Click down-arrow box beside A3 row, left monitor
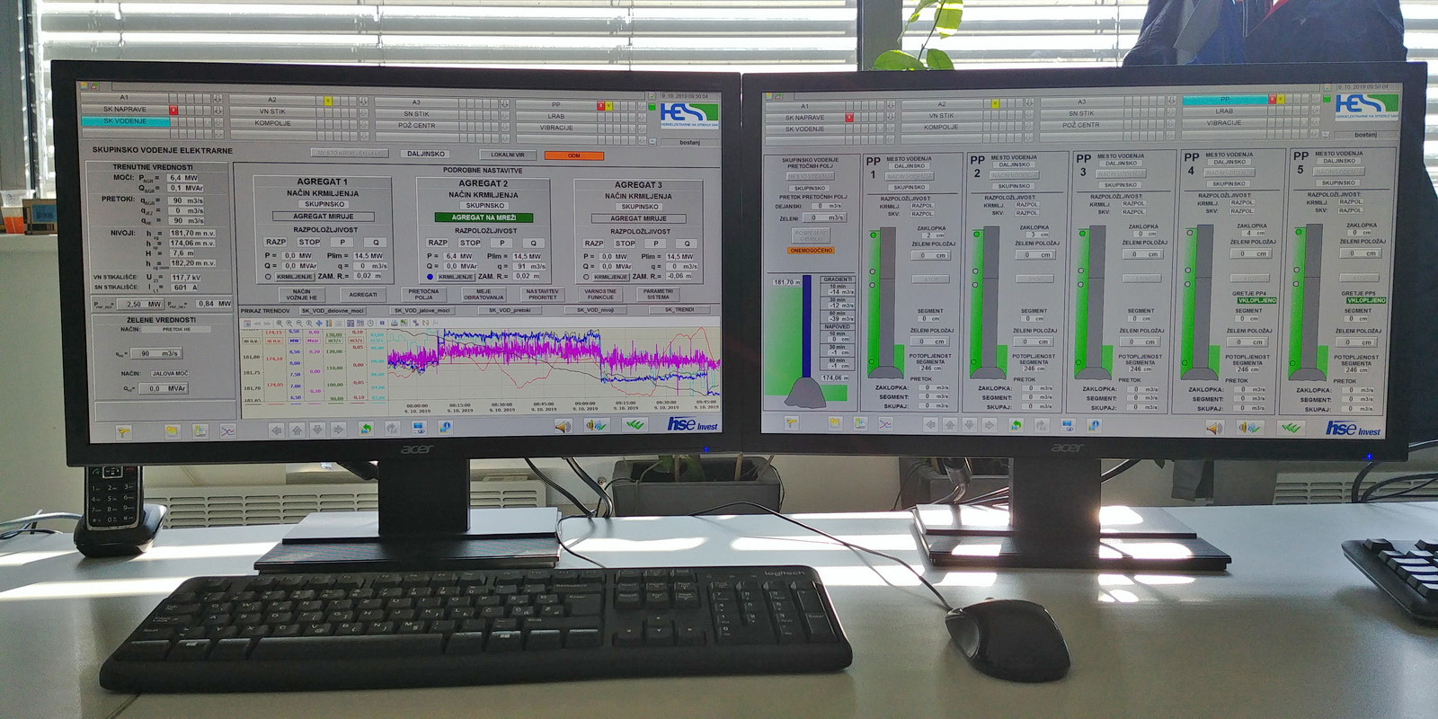This screenshot has height=719, width=1438. pyautogui.click(x=504, y=103)
